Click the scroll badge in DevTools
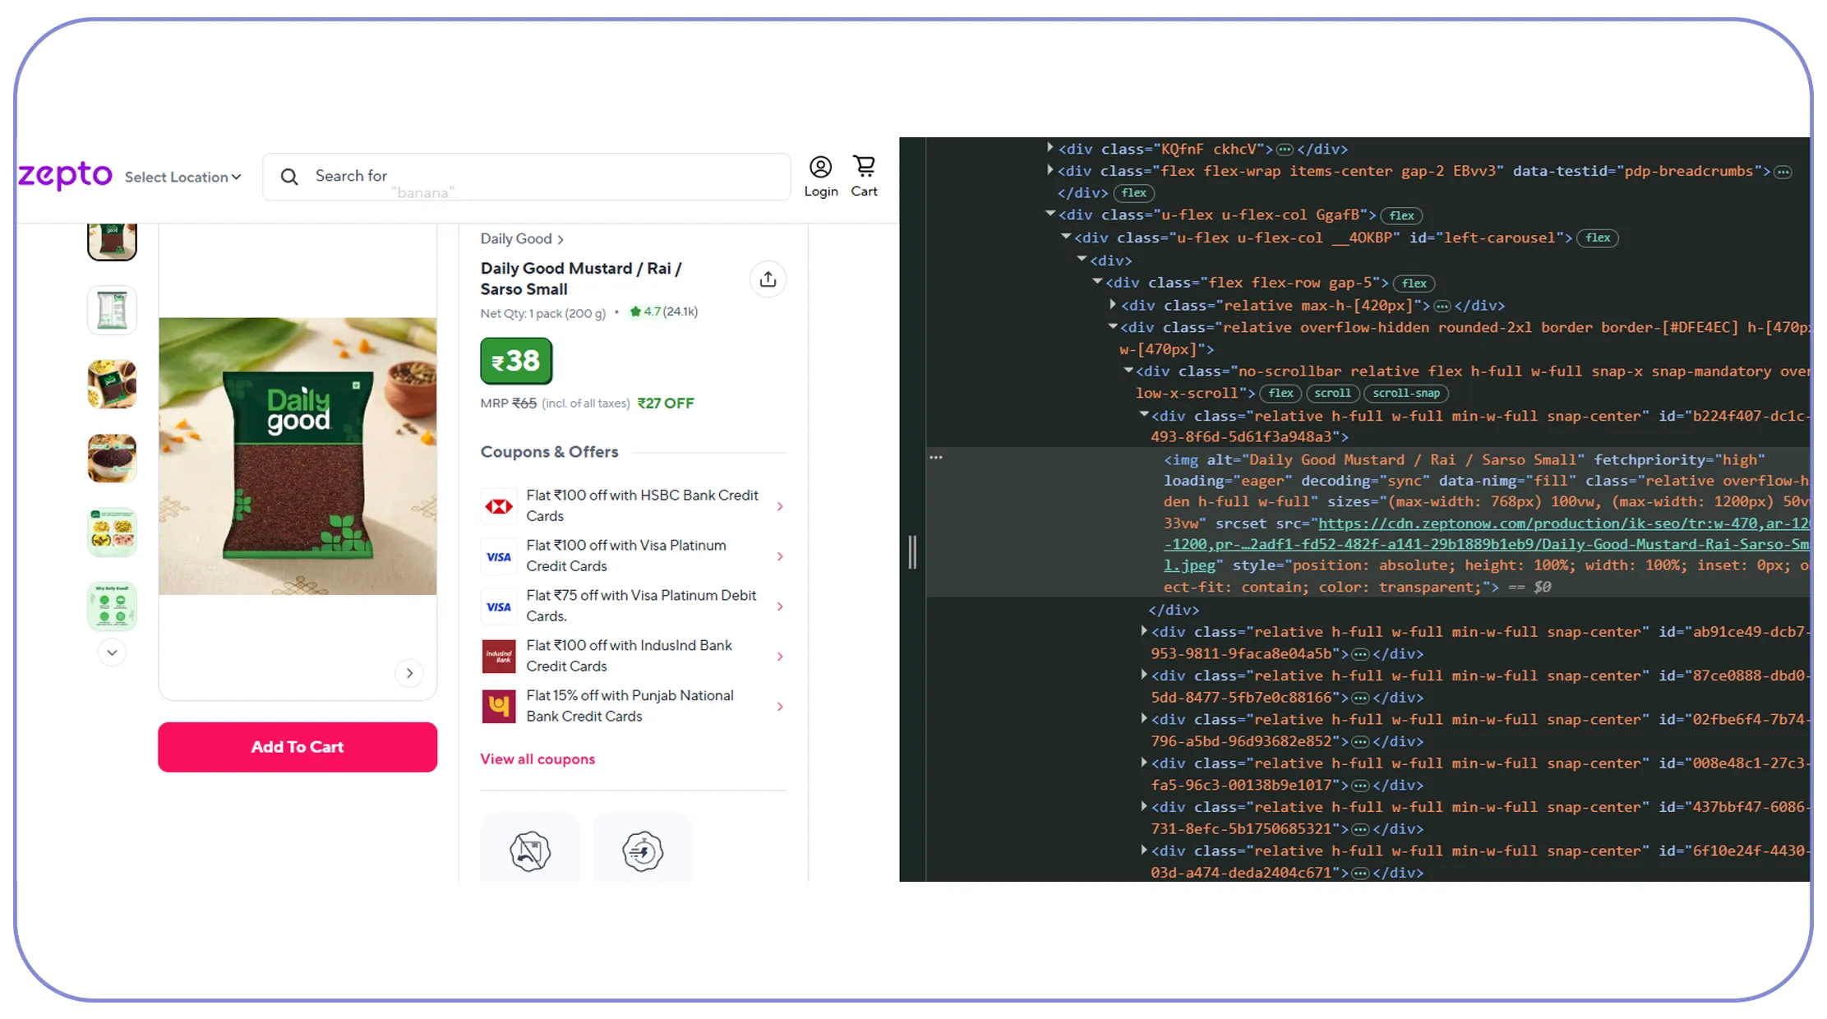1827x1019 pixels. (1332, 394)
